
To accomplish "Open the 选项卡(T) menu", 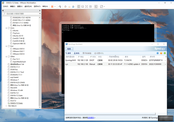I will [37, 6].
